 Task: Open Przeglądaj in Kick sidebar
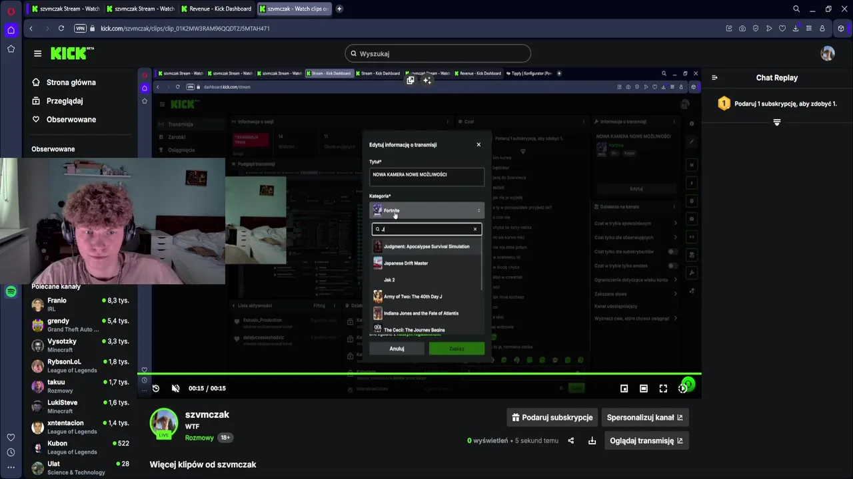pyautogui.click(x=65, y=101)
